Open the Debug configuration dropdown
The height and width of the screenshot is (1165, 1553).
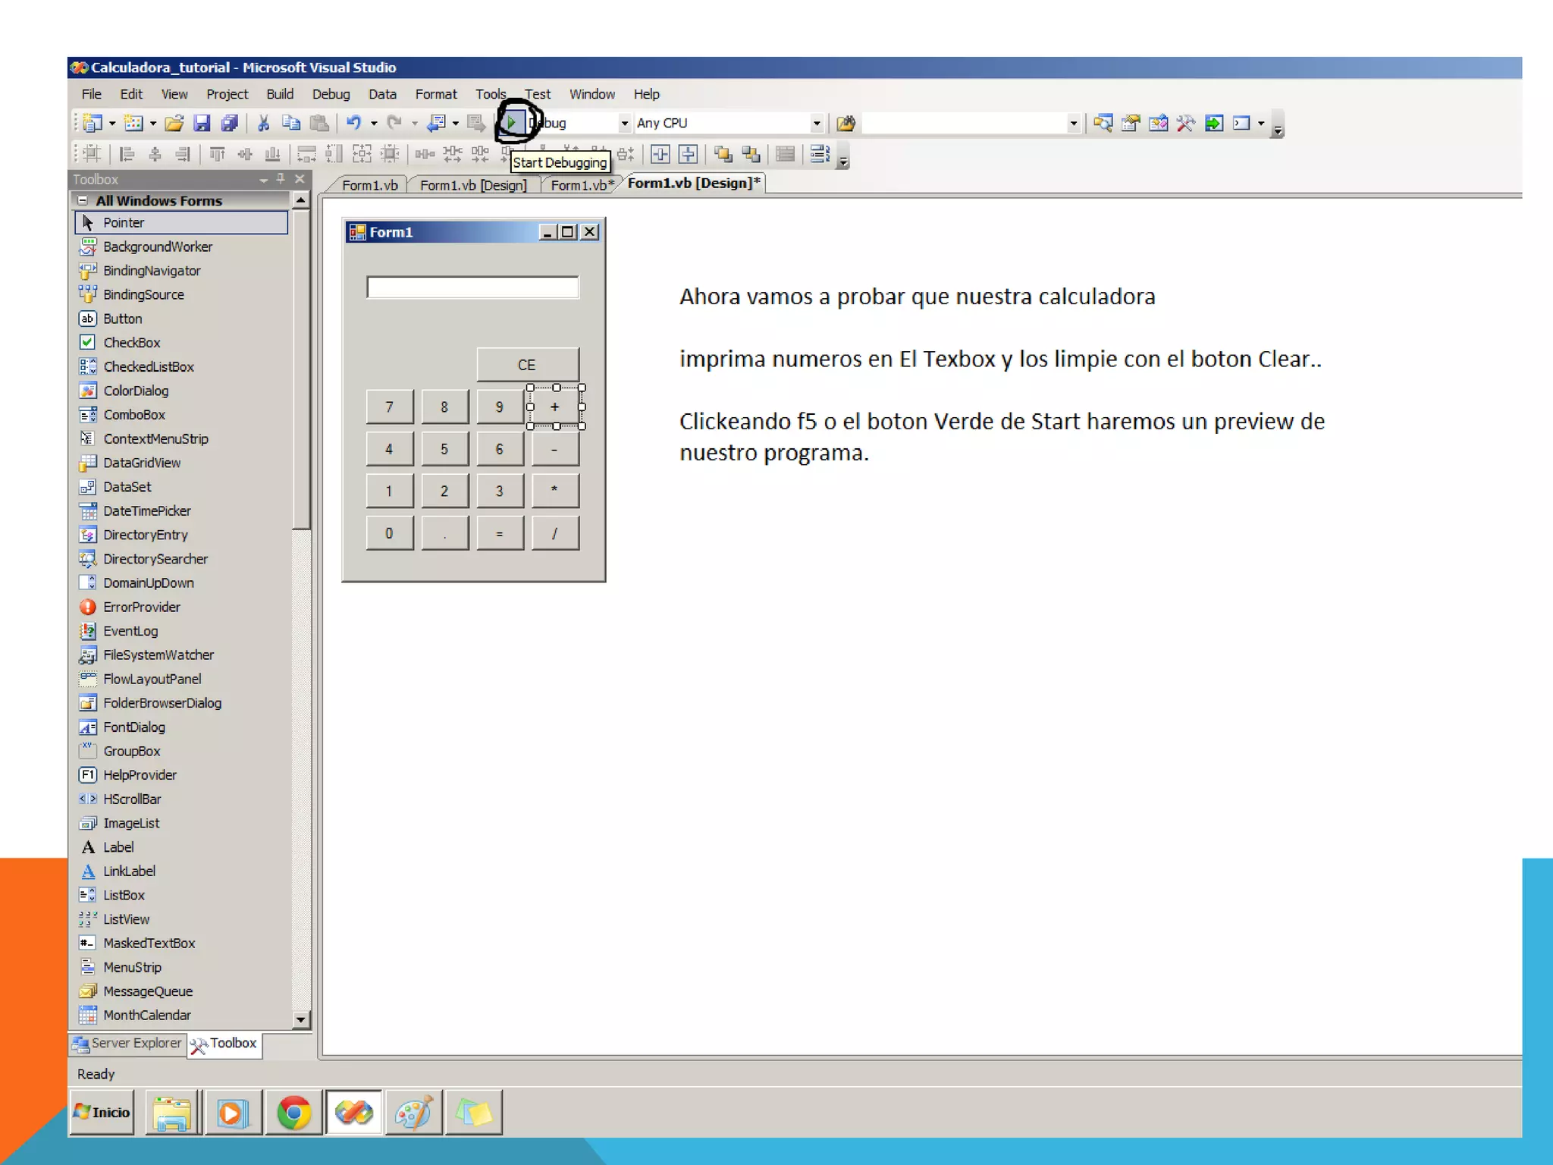click(x=624, y=123)
